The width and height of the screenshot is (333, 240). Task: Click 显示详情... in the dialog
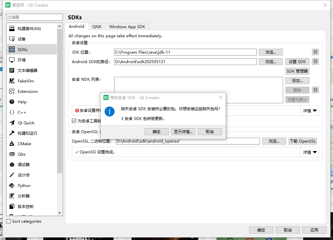coord(183,132)
